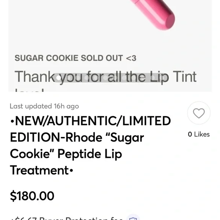
Task: Select the first active carousel dot
Action: coord(59,78)
